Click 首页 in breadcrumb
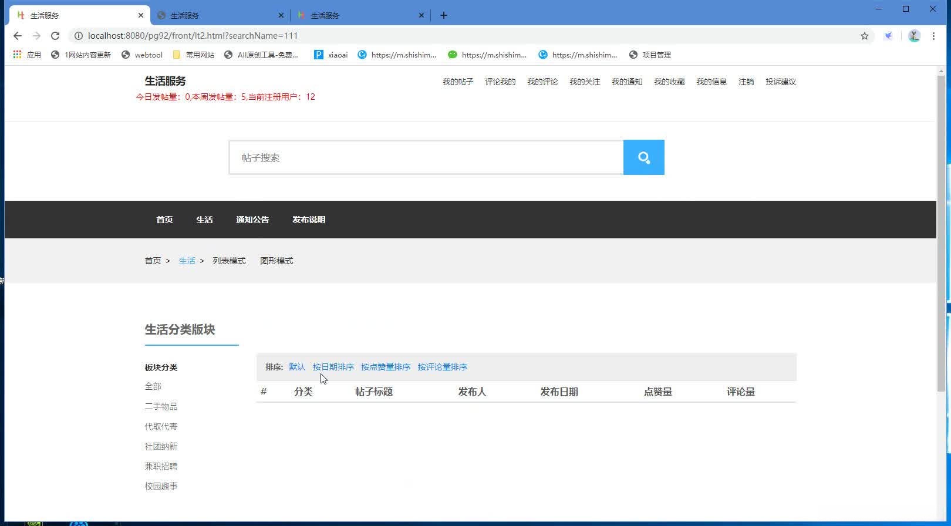The height and width of the screenshot is (526, 951). click(x=153, y=261)
